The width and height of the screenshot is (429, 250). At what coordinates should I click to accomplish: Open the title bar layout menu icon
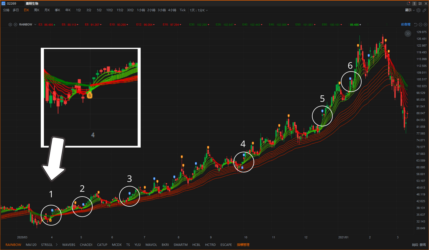420,4
